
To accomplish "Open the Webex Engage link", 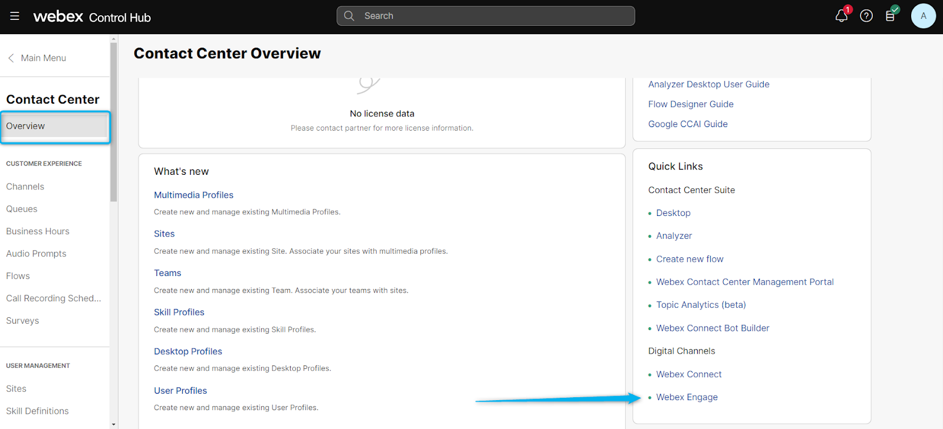I will [687, 398].
